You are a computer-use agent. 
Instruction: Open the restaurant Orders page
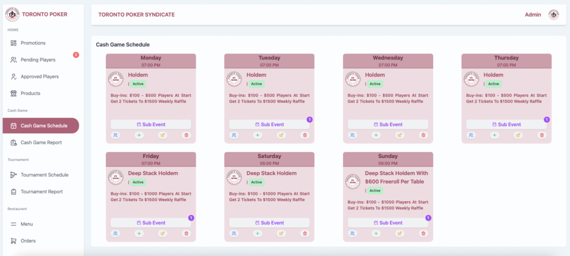(28, 241)
